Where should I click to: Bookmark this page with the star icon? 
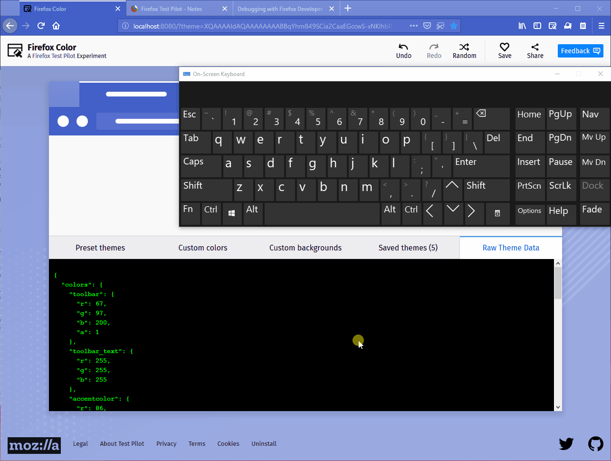(x=454, y=26)
